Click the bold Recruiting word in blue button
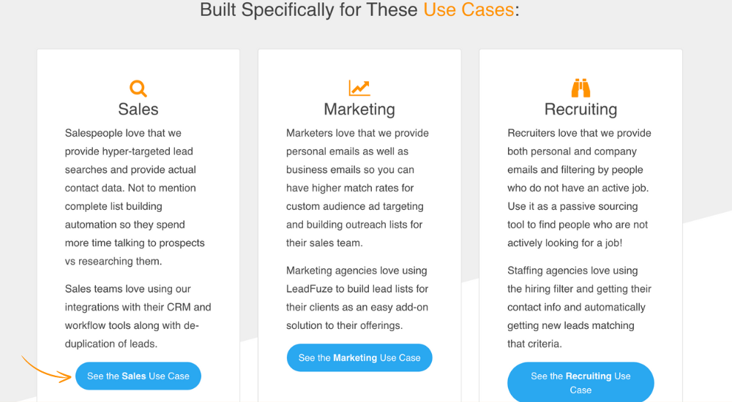Image resolution: width=732 pixels, height=402 pixels. [x=589, y=376]
